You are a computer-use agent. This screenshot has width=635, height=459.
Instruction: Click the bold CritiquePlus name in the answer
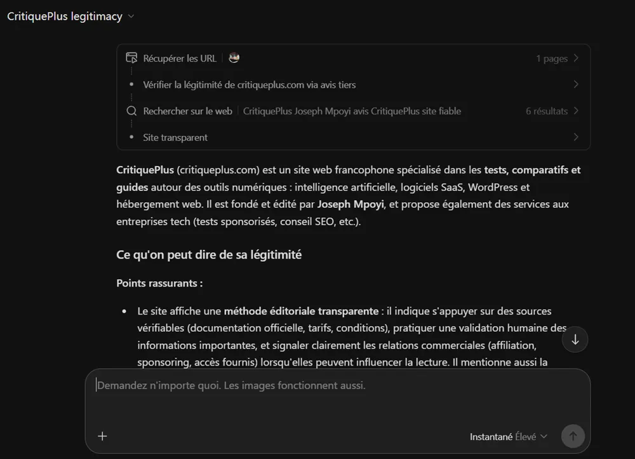click(x=145, y=170)
